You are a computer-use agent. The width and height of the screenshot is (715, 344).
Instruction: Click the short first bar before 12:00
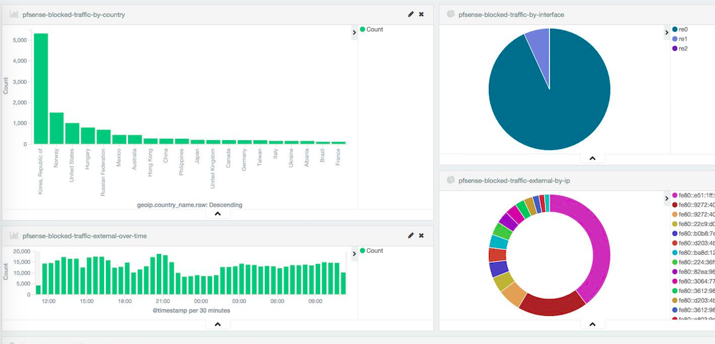pyautogui.click(x=38, y=290)
